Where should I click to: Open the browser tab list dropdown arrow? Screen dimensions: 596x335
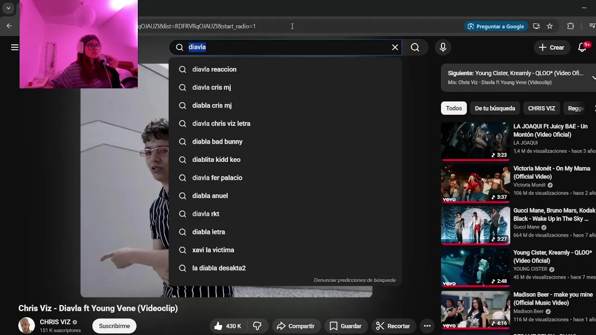point(8,8)
